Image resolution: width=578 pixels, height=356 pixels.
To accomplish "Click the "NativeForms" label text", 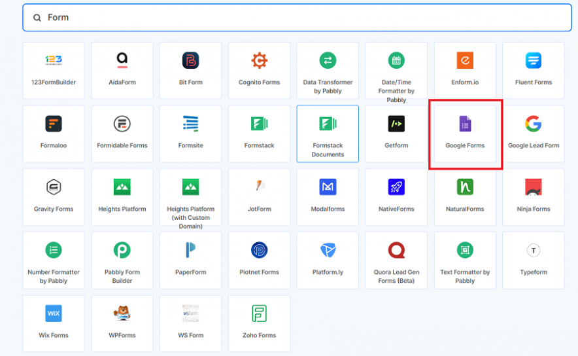I will click(396, 209).
